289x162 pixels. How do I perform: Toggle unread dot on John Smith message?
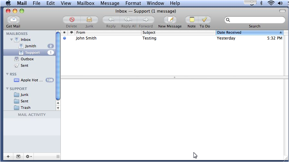click(x=64, y=38)
